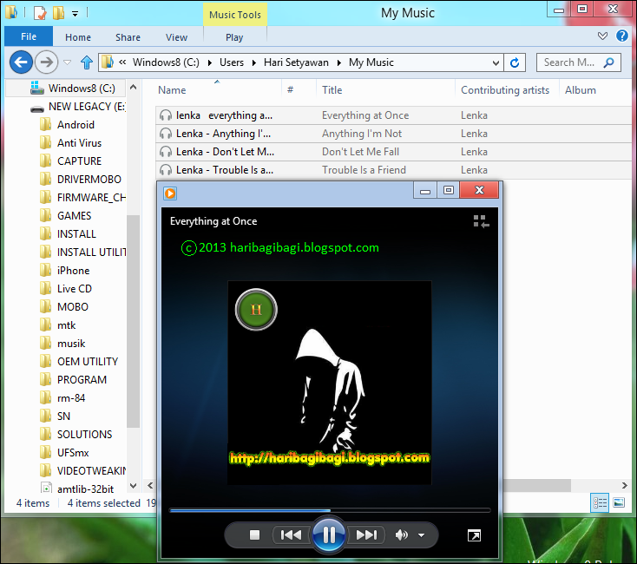Image resolution: width=637 pixels, height=564 pixels.
Task: Select Lenka - Trouble Is a... file
Action: (x=393, y=170)
